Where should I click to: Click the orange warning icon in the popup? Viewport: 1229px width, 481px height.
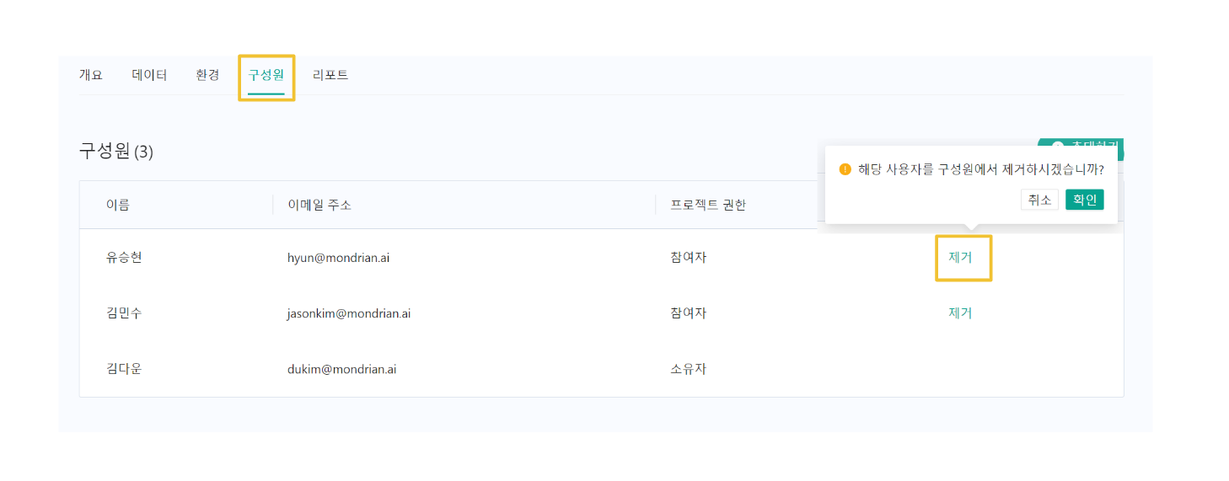click(x=845, y=169)
